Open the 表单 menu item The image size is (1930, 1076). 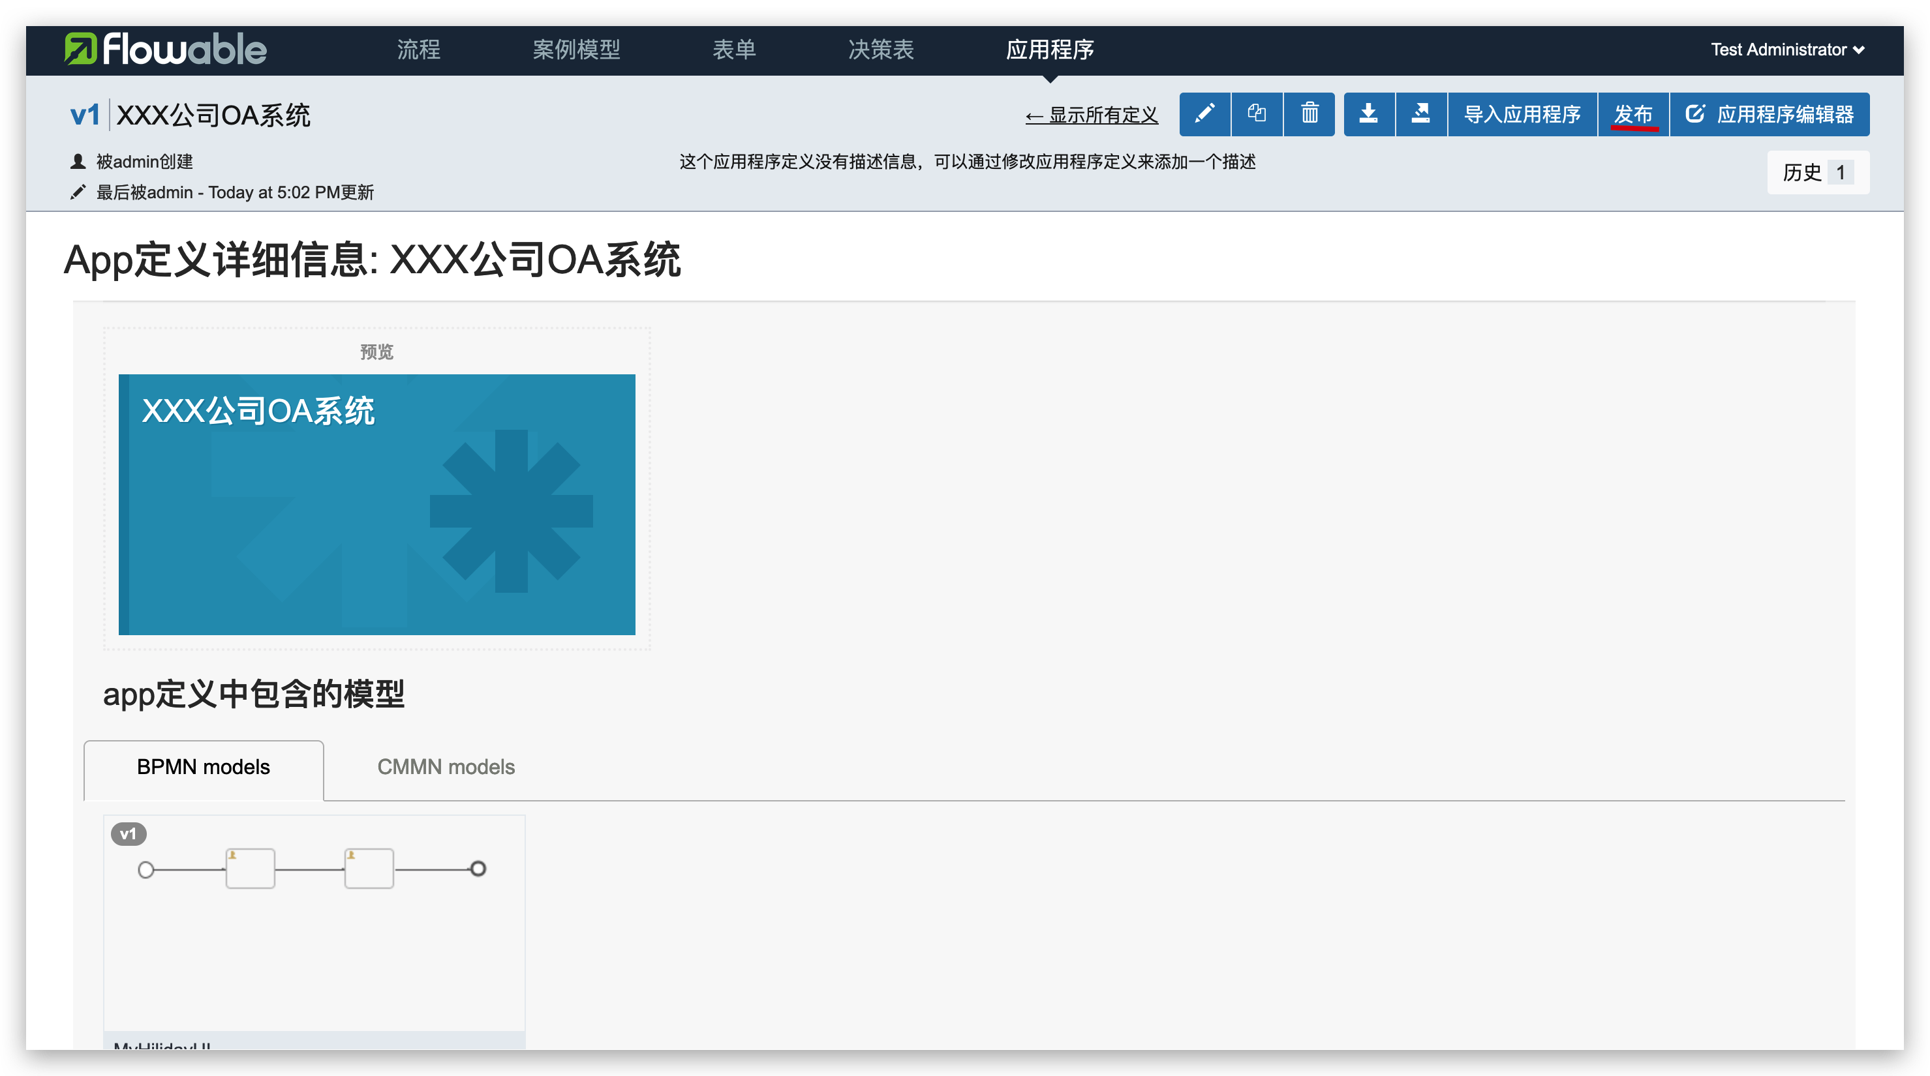[x=735, y=50]
